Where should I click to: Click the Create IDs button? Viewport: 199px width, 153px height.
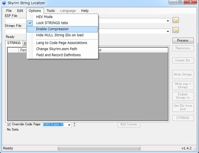(x=183, y=61)
